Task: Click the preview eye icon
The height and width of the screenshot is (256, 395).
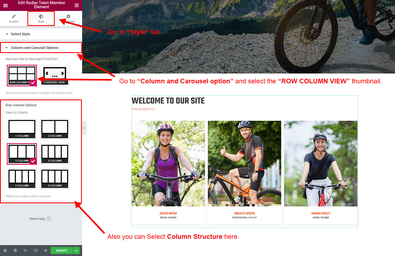Action: tap(45, 251)
